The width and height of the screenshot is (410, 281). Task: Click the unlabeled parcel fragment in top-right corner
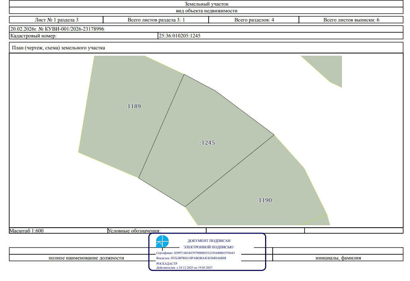point(328,68)
